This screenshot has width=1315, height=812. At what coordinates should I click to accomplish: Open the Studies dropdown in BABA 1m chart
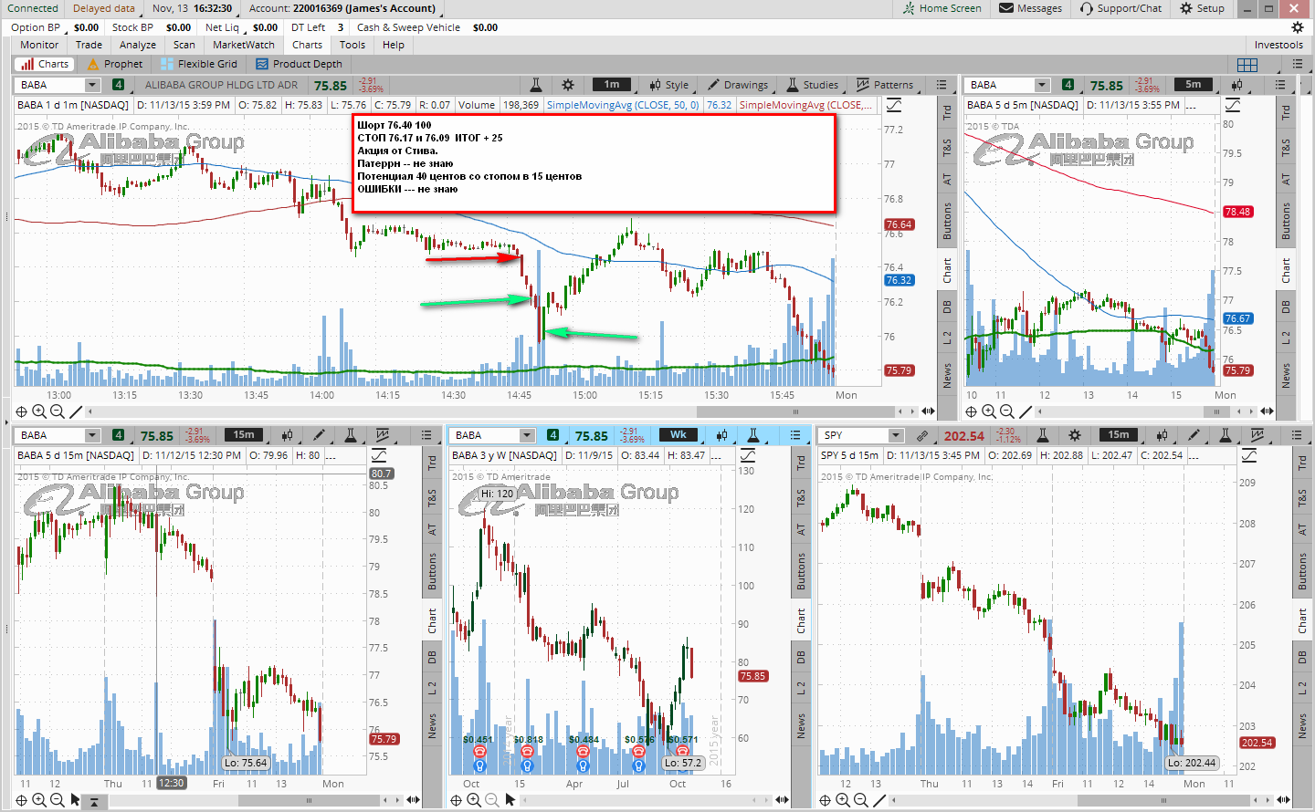(x=813, y=85)
